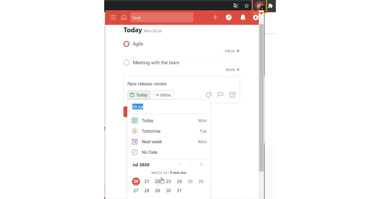380x199 pixels.
Task: Click the Home icon in Todoist header
Action: point(123,17)
